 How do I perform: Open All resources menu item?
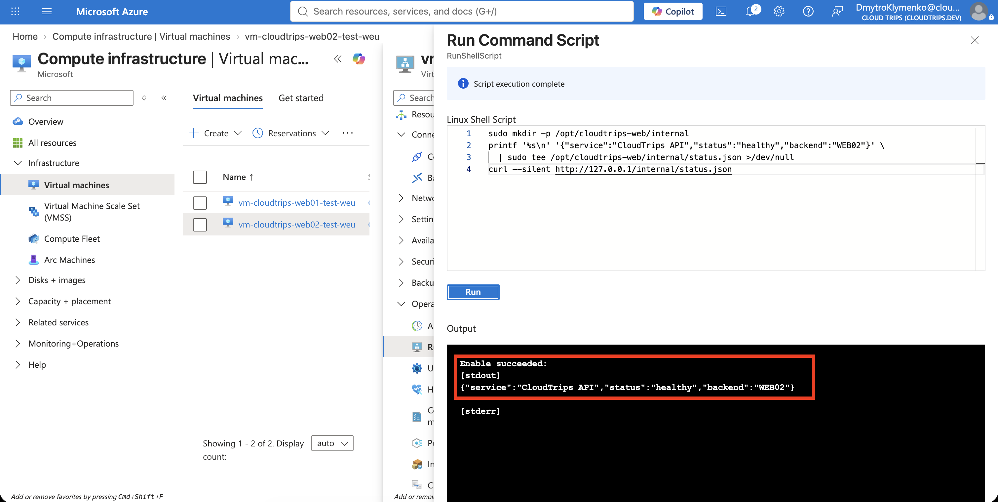click(x=52, y=143)
